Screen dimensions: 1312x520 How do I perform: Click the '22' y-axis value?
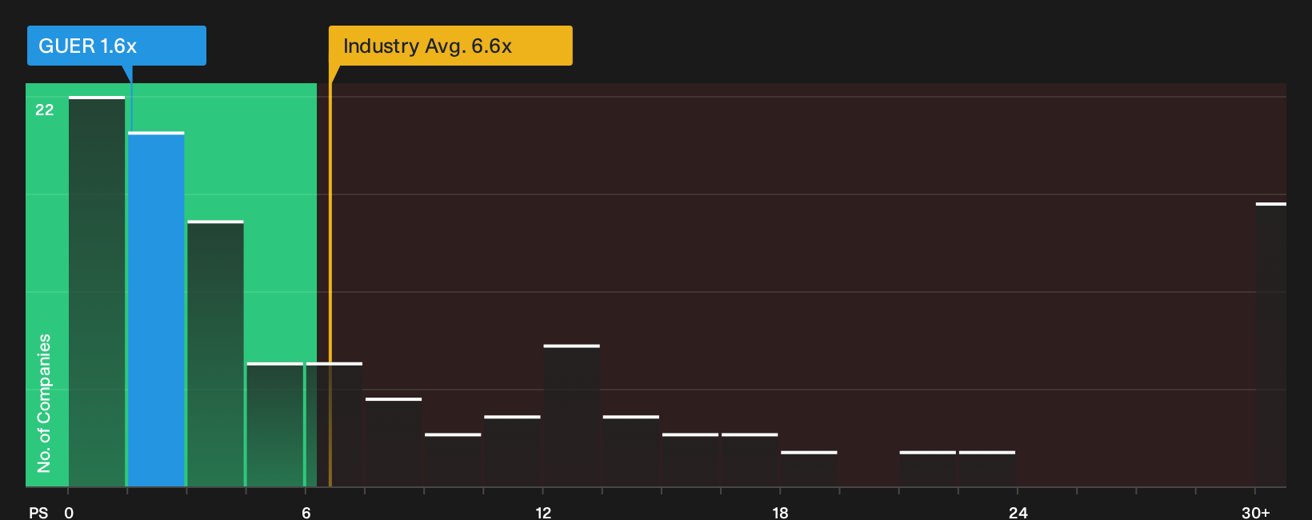pyautogui.click(x=44, y=110)
